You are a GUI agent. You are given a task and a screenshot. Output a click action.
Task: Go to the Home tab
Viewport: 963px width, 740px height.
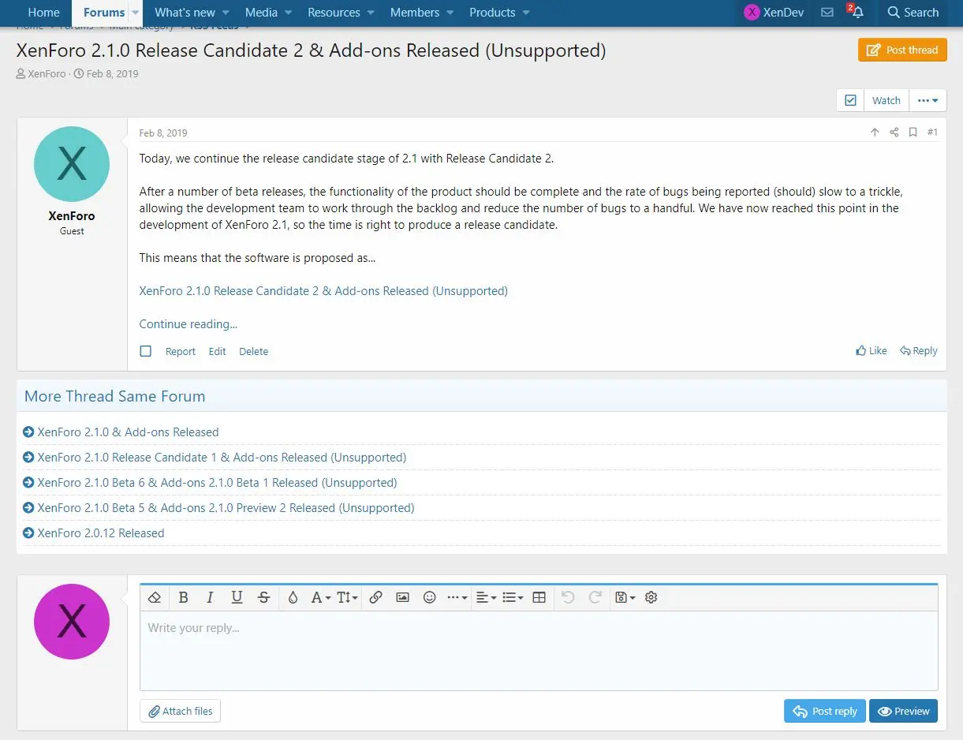[44, 13]
